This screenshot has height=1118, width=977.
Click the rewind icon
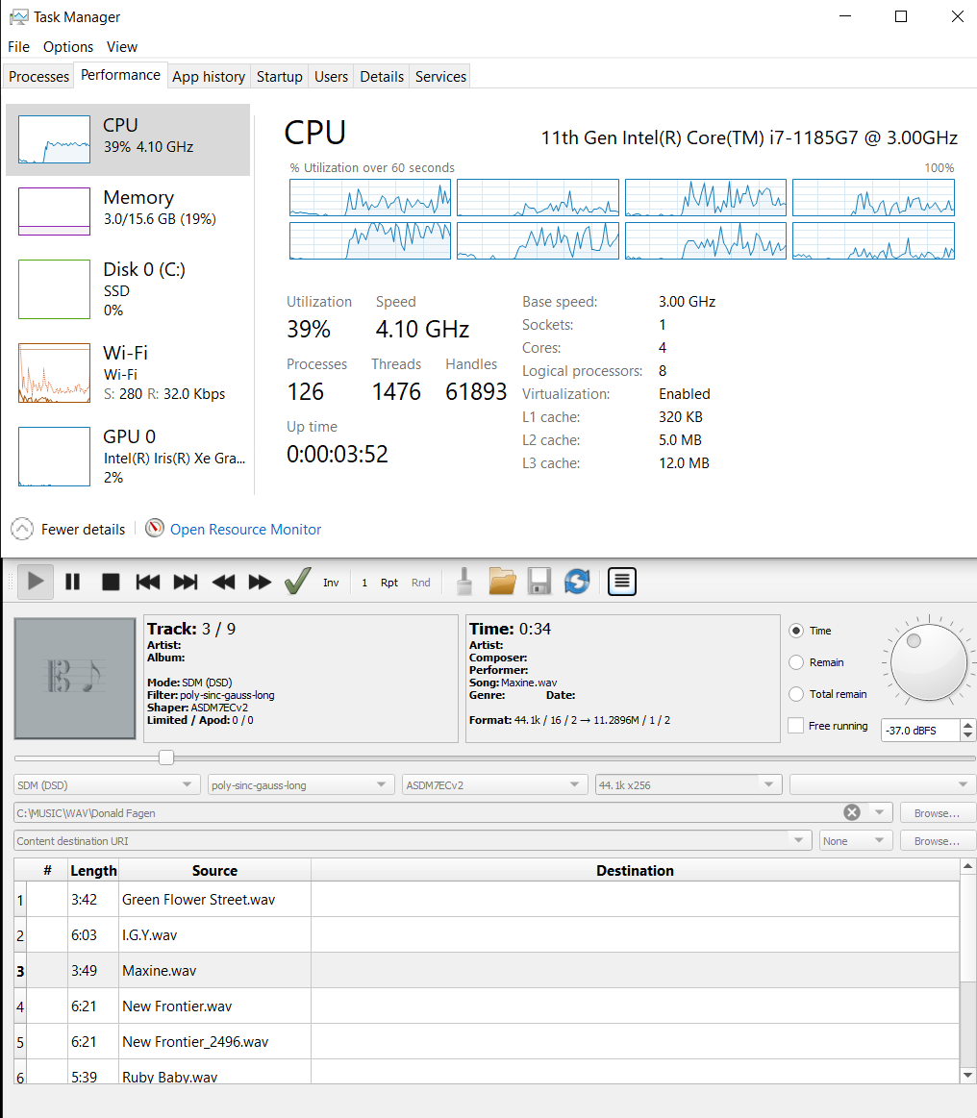tap(223, 582)
